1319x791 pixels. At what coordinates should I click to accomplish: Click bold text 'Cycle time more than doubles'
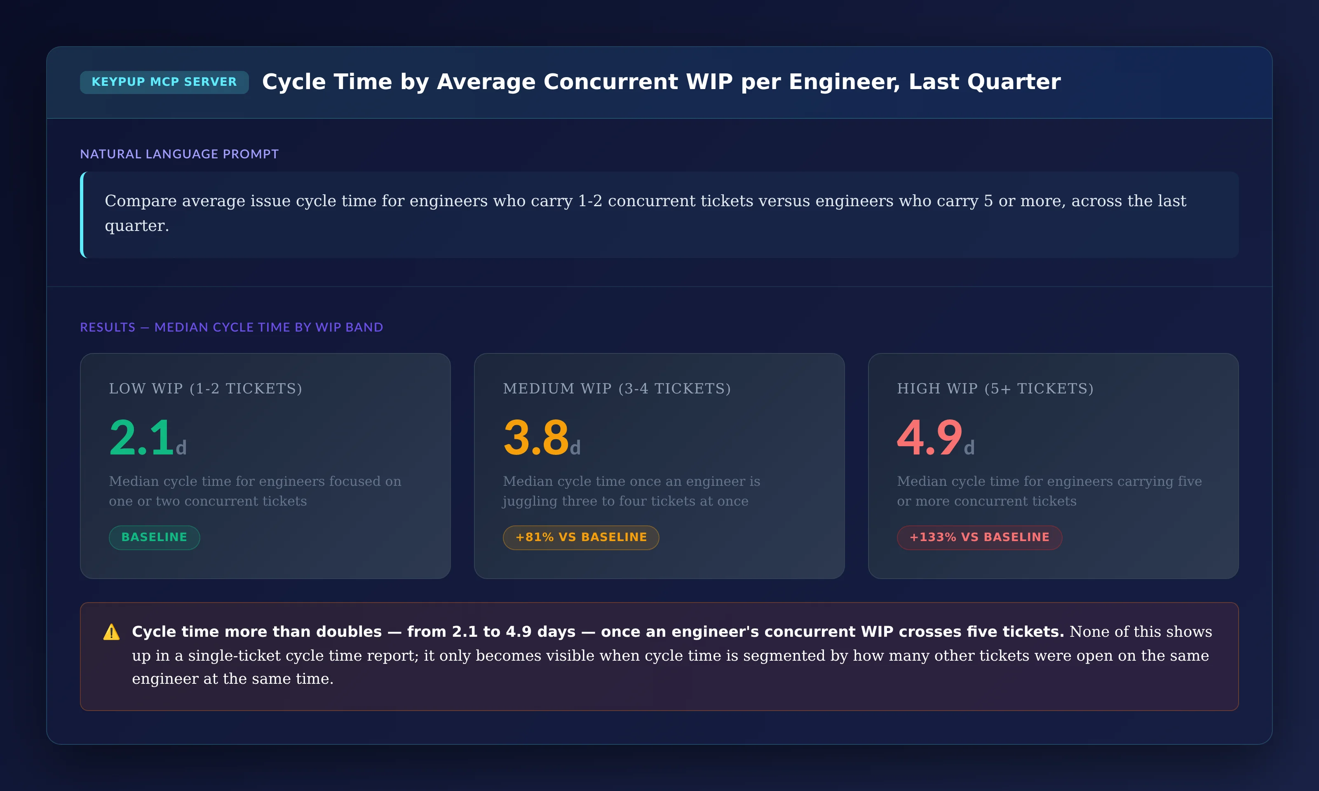[257, 632]
